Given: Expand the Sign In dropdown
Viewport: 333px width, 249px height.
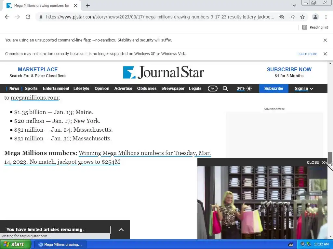Looking at the screenshot, I should (x=304, y=89).
